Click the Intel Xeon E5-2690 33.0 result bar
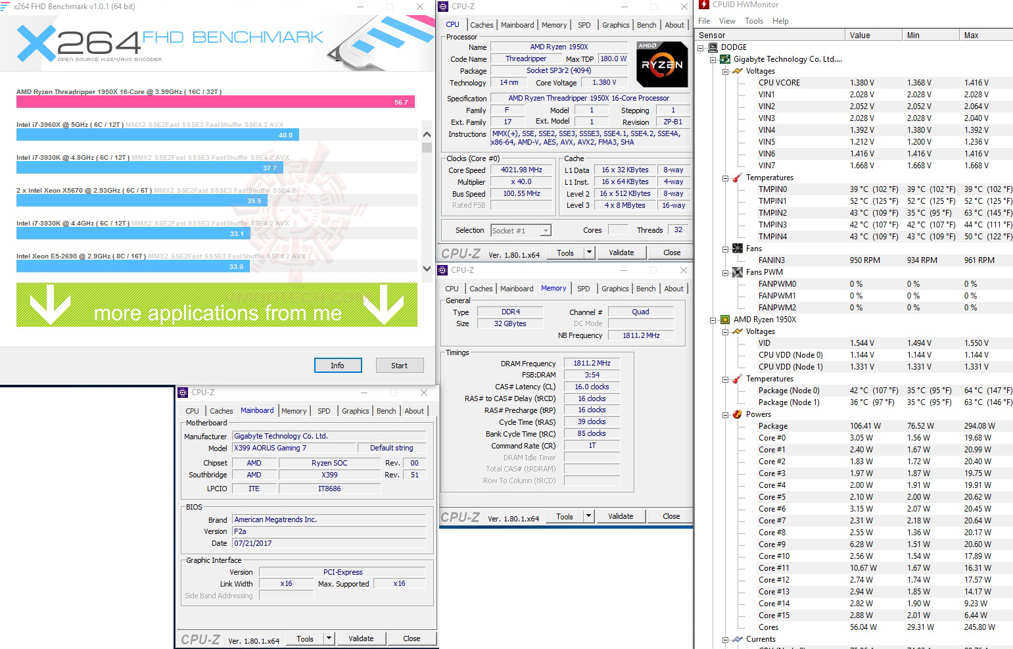This screenshot has height=649, width=1013. click(x=133, y=266)
